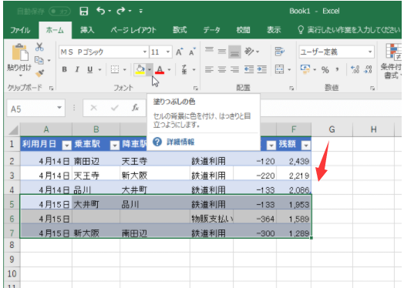The image size is (404, 288).
Task: Click the Increase Indent icon
Action: [262, 69]
